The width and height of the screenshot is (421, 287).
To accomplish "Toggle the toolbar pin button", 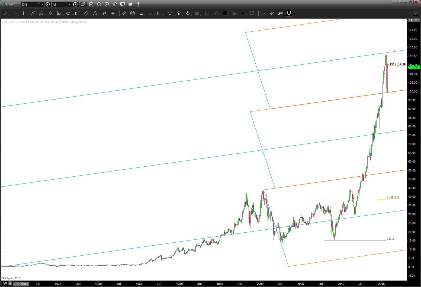I will tap(415, 14).
